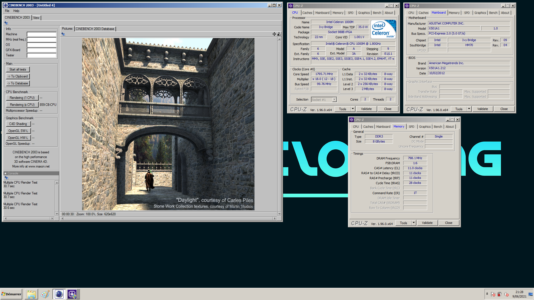534x300 pixels.
Task: Select the CPU-Z taskbar icon
Action: [72, 294]
